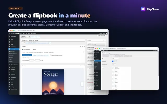The image size is (167, 104).
Task: Collapse the Content panel with its toggle arrow
Action: point(84,47)
